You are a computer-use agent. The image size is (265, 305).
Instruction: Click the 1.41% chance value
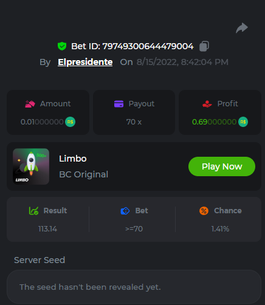coord(220,229)
